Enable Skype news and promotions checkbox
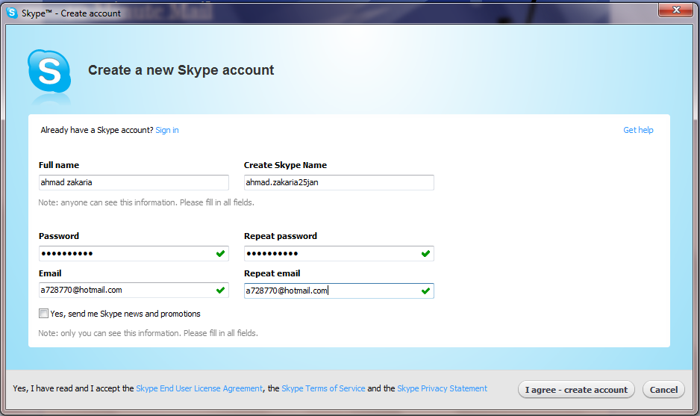 (x=43, y=313)
